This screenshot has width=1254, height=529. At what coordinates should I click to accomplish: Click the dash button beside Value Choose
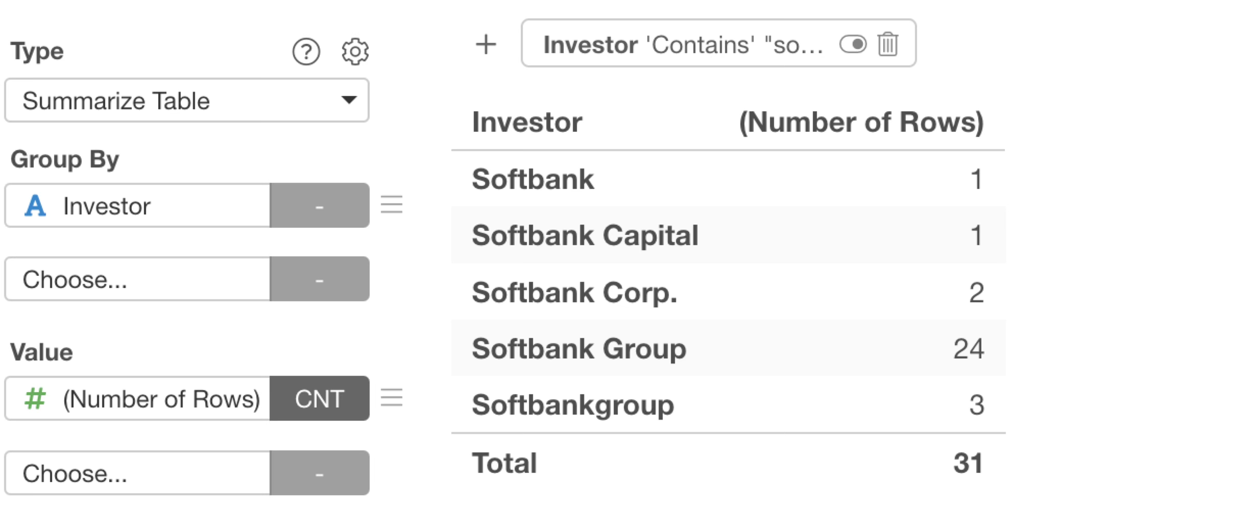(319, 473)
